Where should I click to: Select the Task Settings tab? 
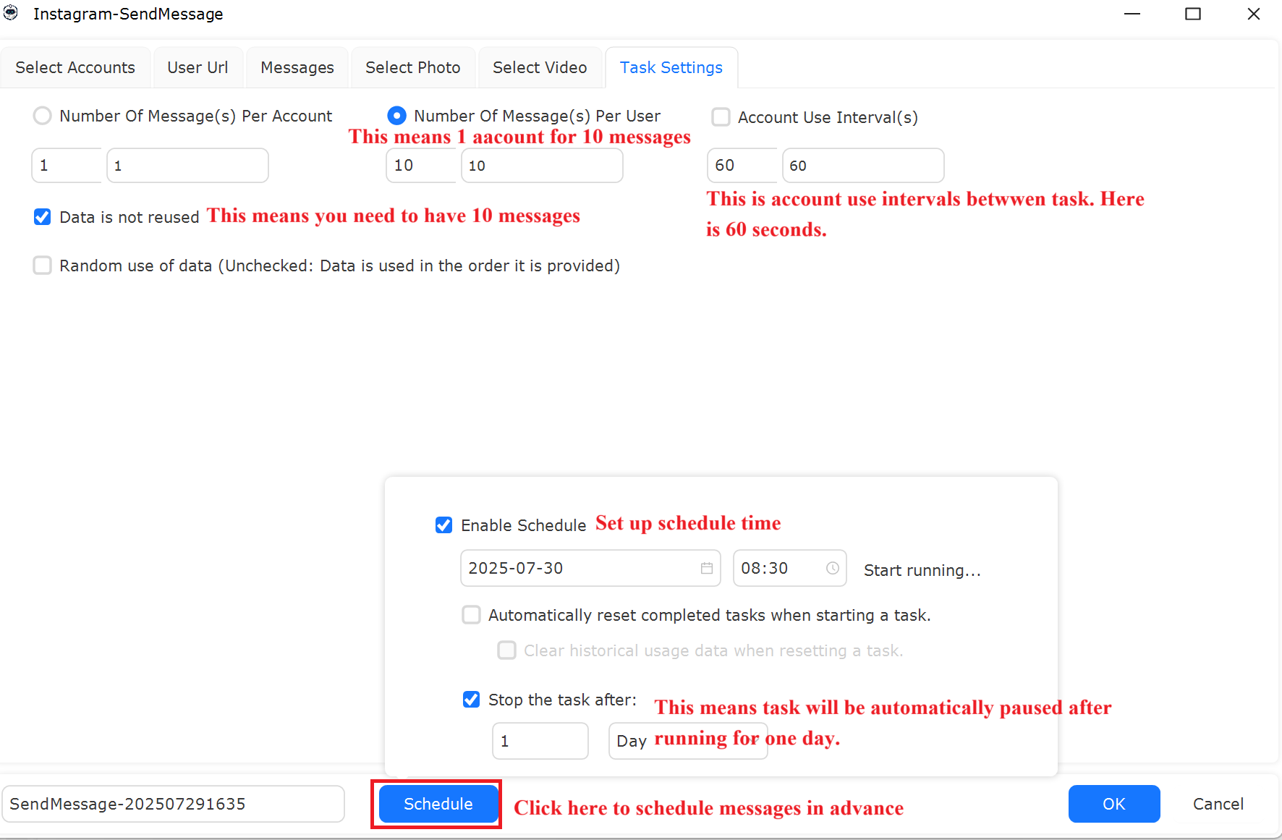click(671, 67)
